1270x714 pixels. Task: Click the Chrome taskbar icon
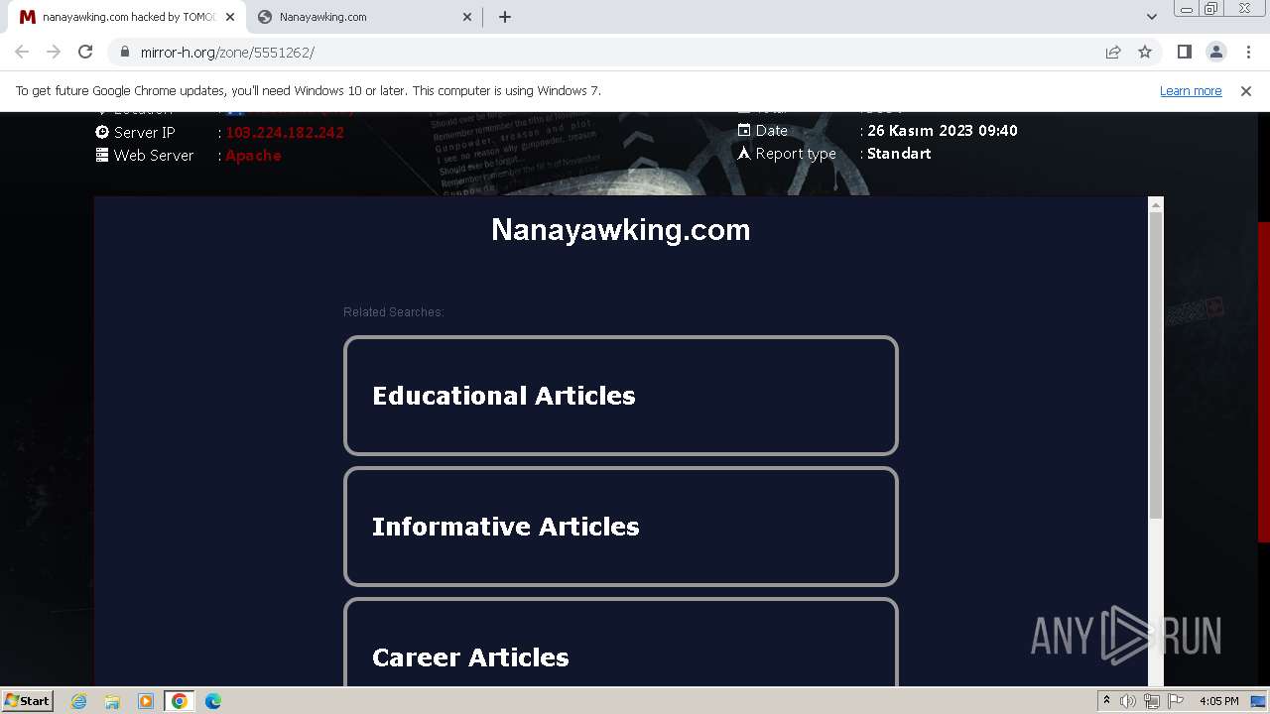click(x=180, y=701)
